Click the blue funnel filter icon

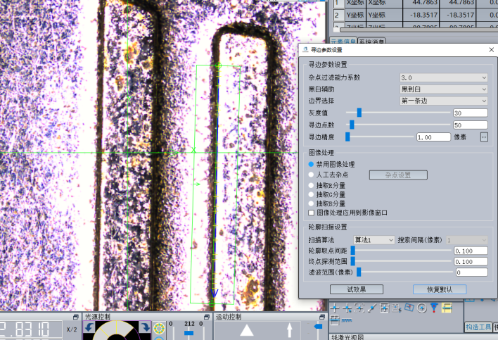(x=434, y=308)
